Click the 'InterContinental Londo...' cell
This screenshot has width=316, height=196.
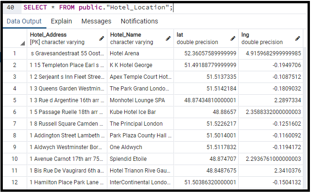pos(141,182)
